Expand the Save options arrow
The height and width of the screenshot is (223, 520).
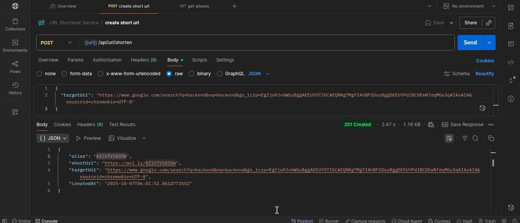pyautogui.click(x=452, y=23)
